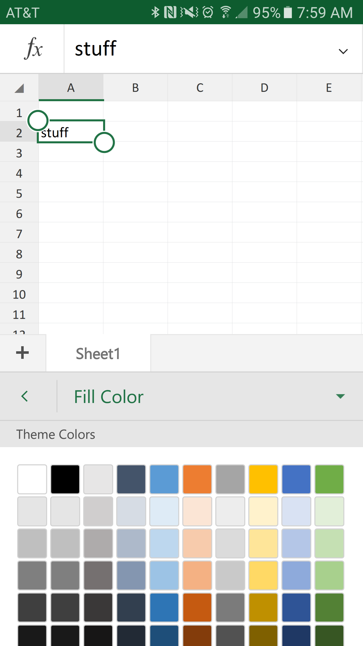Choose the black theme color swatch
363x646 pixels.
point(65,479)
